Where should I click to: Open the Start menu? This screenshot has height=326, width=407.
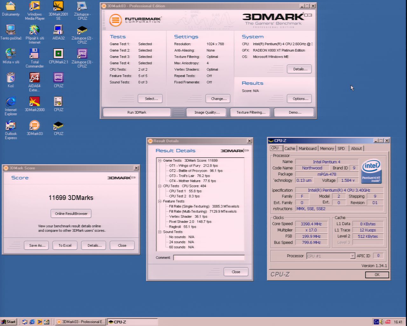coord(9,322)
